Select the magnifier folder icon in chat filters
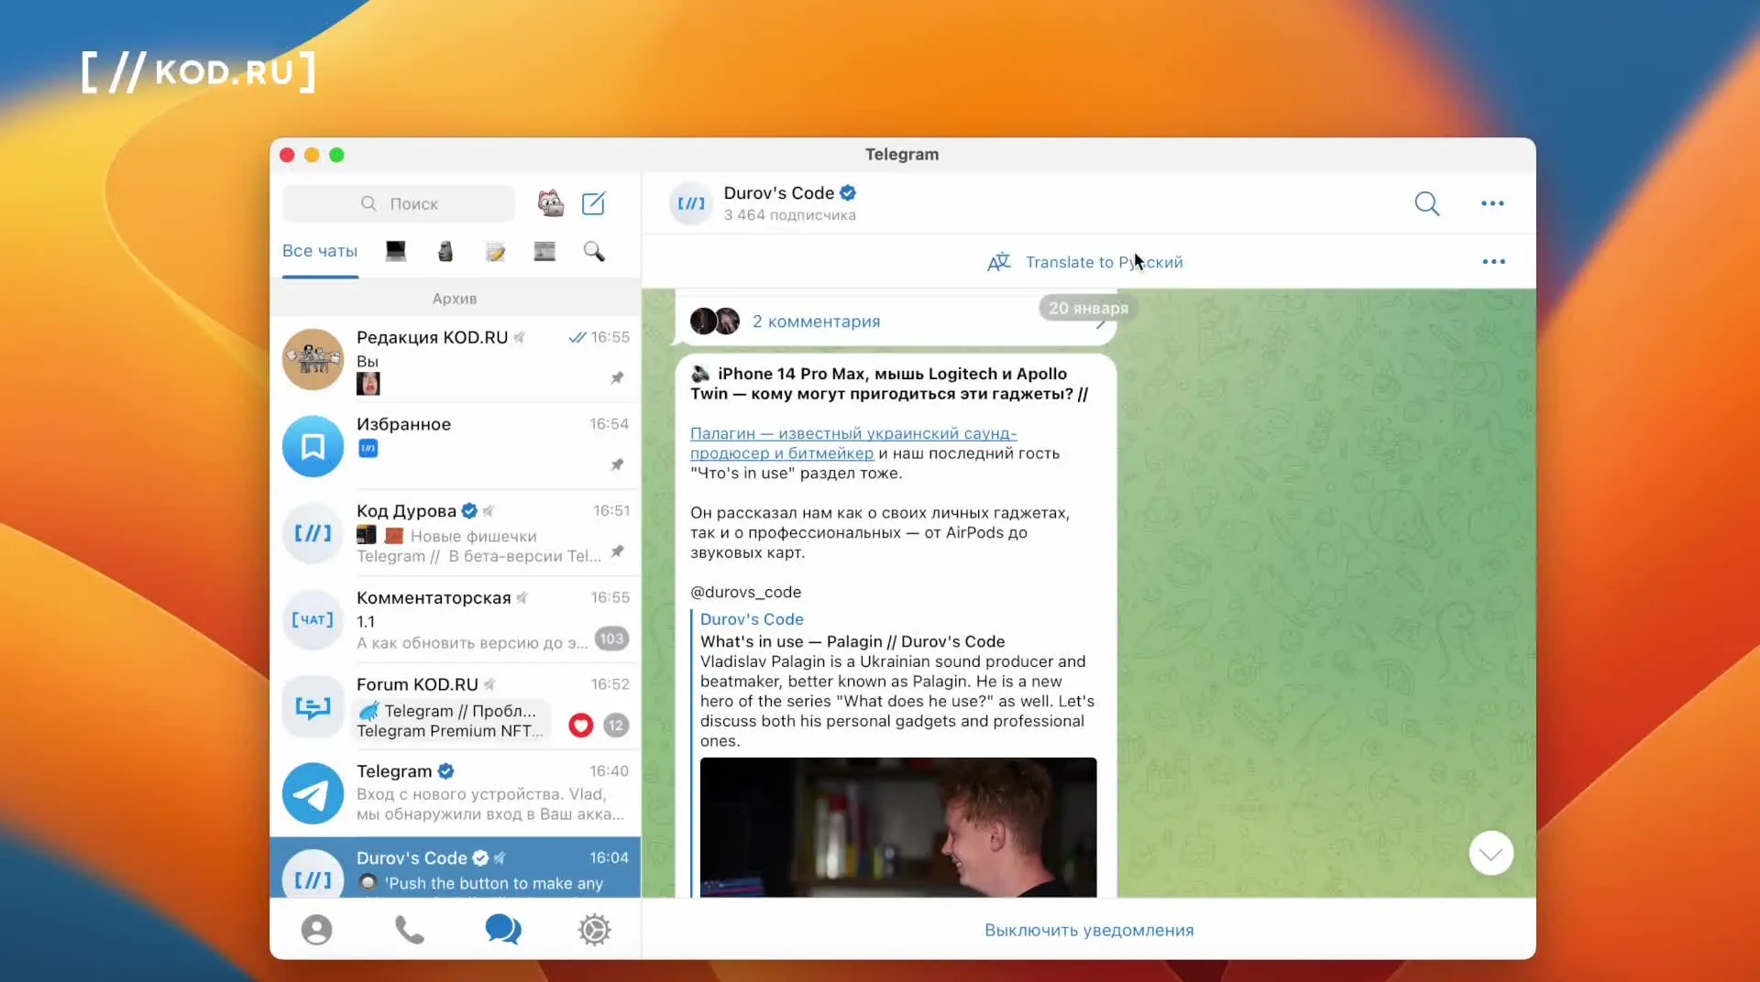This screenshot has width=1760, height=982. [594, 251]
